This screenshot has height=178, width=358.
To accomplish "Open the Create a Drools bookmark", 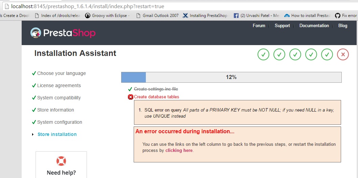I will [15, 16].
